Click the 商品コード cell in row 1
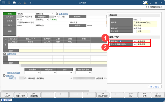Image resolution: width=165 pixels, height=102 pixels. tap(30, 45)
